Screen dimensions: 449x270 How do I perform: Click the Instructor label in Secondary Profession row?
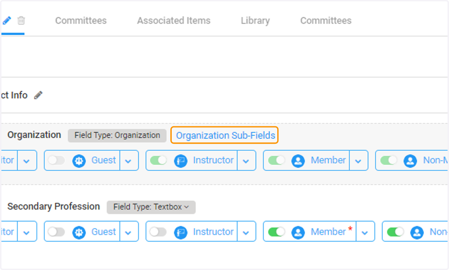tap(213, 232)
